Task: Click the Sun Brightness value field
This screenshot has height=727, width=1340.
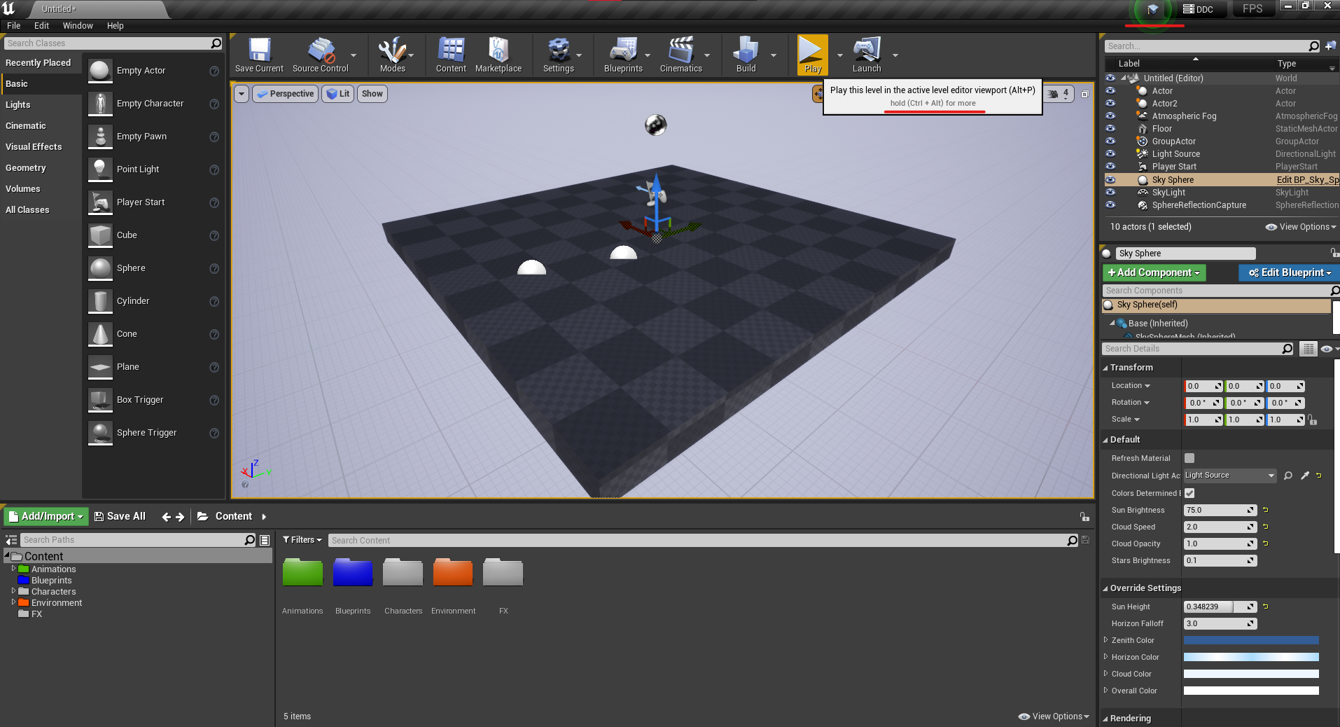Action: [1220, 510]
